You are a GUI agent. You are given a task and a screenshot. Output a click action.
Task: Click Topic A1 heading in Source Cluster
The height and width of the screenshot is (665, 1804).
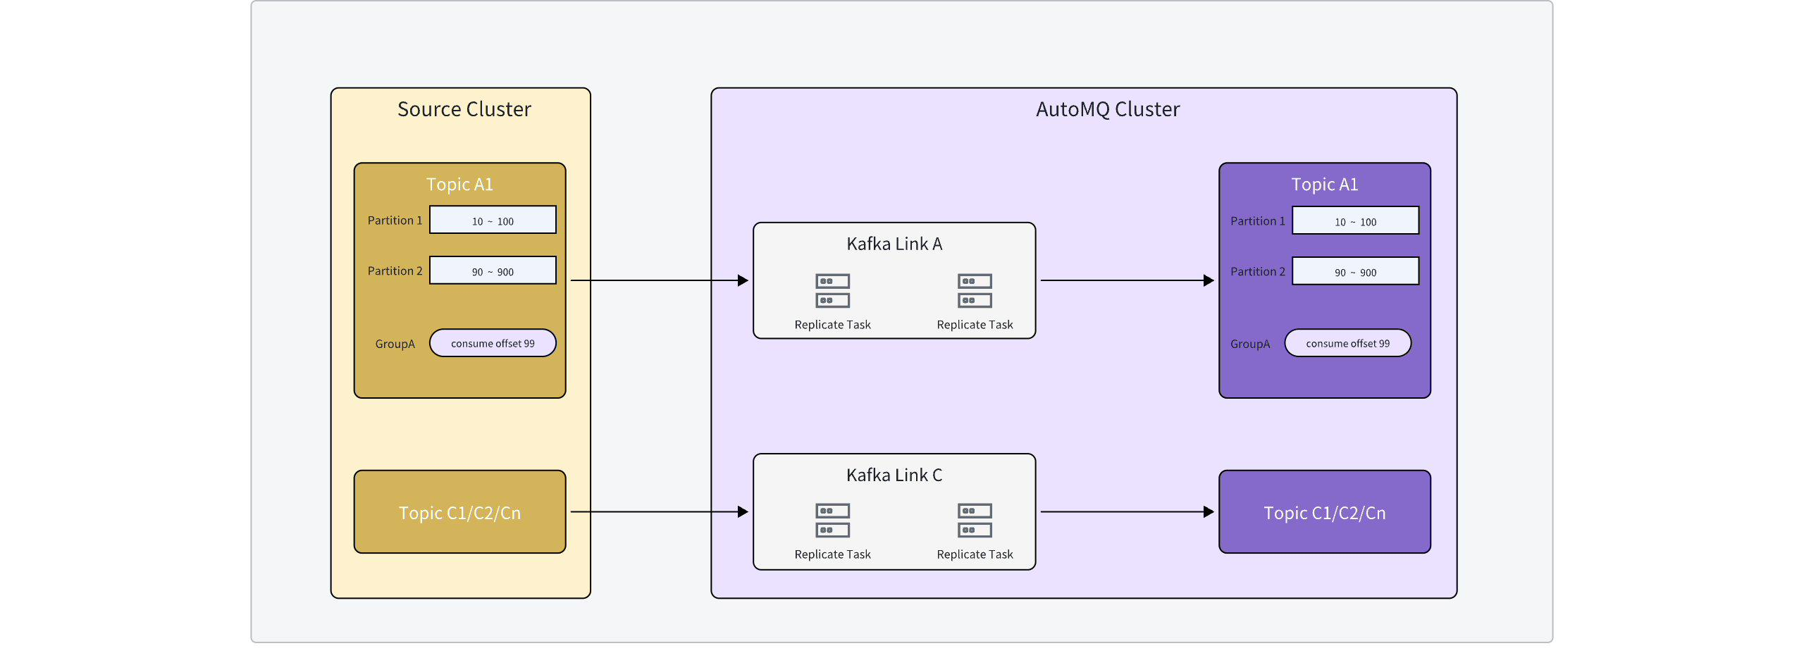tap(459, 185)
